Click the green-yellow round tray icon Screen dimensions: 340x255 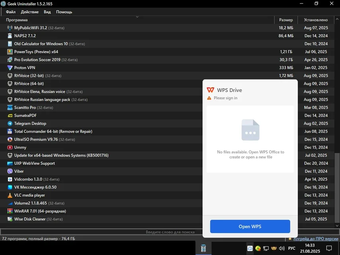click(258, 248)
